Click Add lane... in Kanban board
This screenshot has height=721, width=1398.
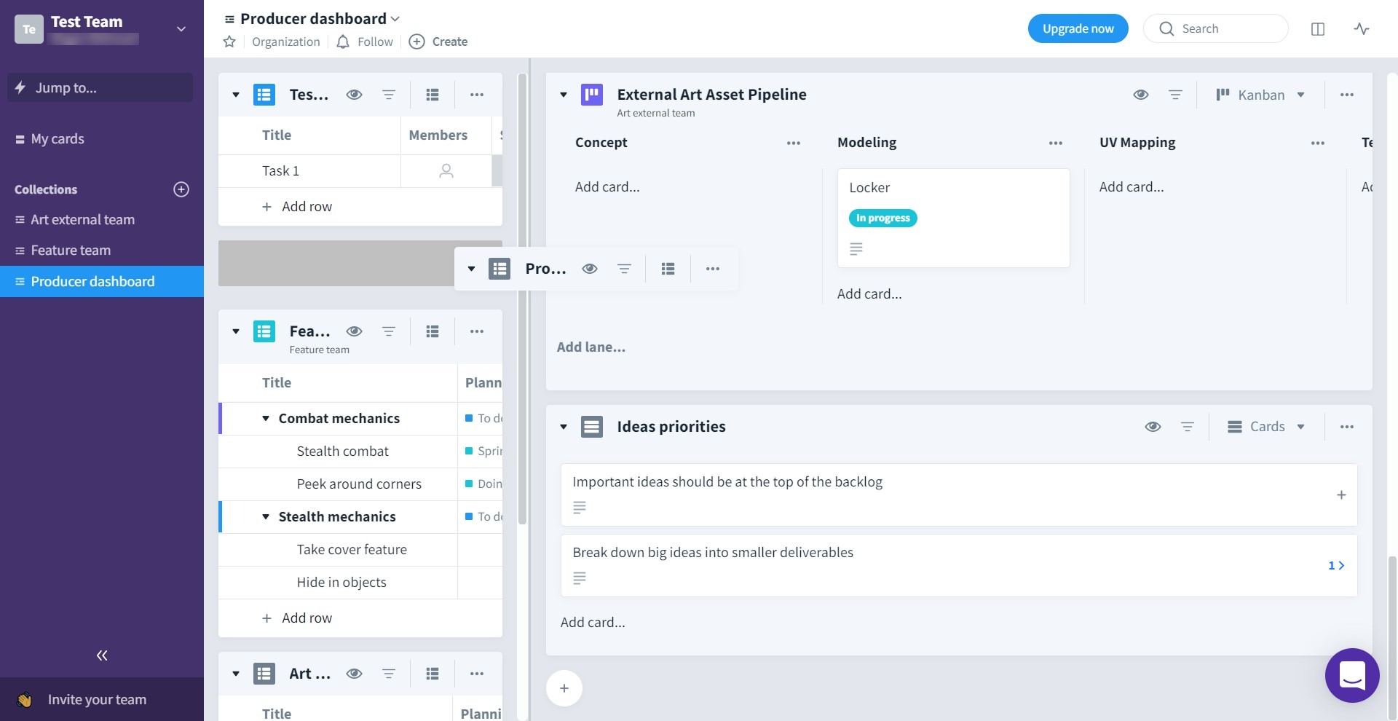(x=591, y=347)
